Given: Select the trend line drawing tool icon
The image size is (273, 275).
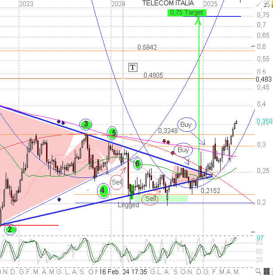Looking at the screenshot, I should click(x=259, y=4).
